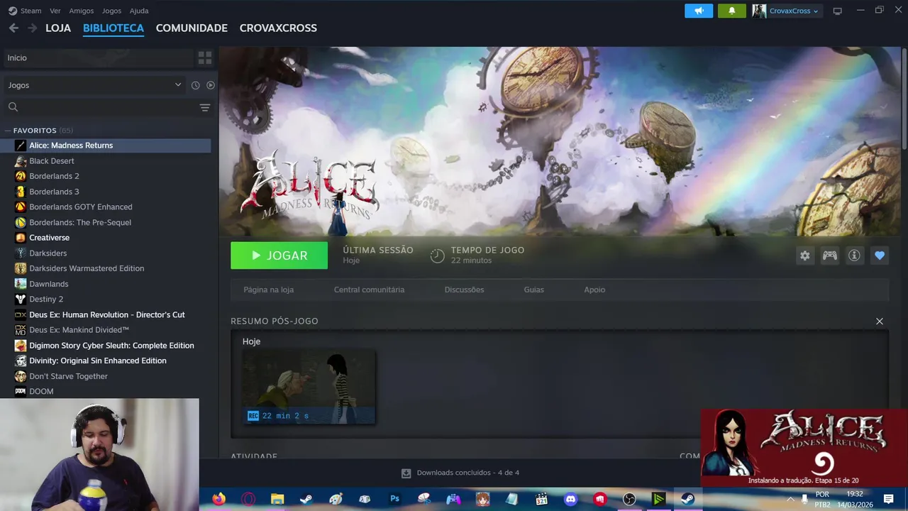Switch to Big Picture mode icon

837,11
